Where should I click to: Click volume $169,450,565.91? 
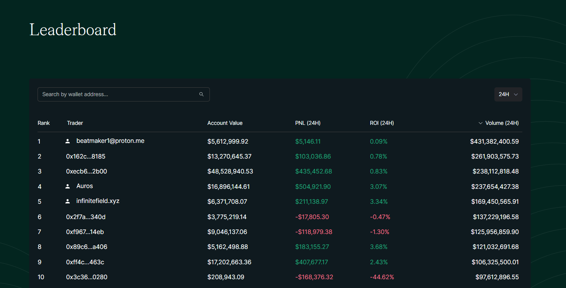click(x=496, y=201)
